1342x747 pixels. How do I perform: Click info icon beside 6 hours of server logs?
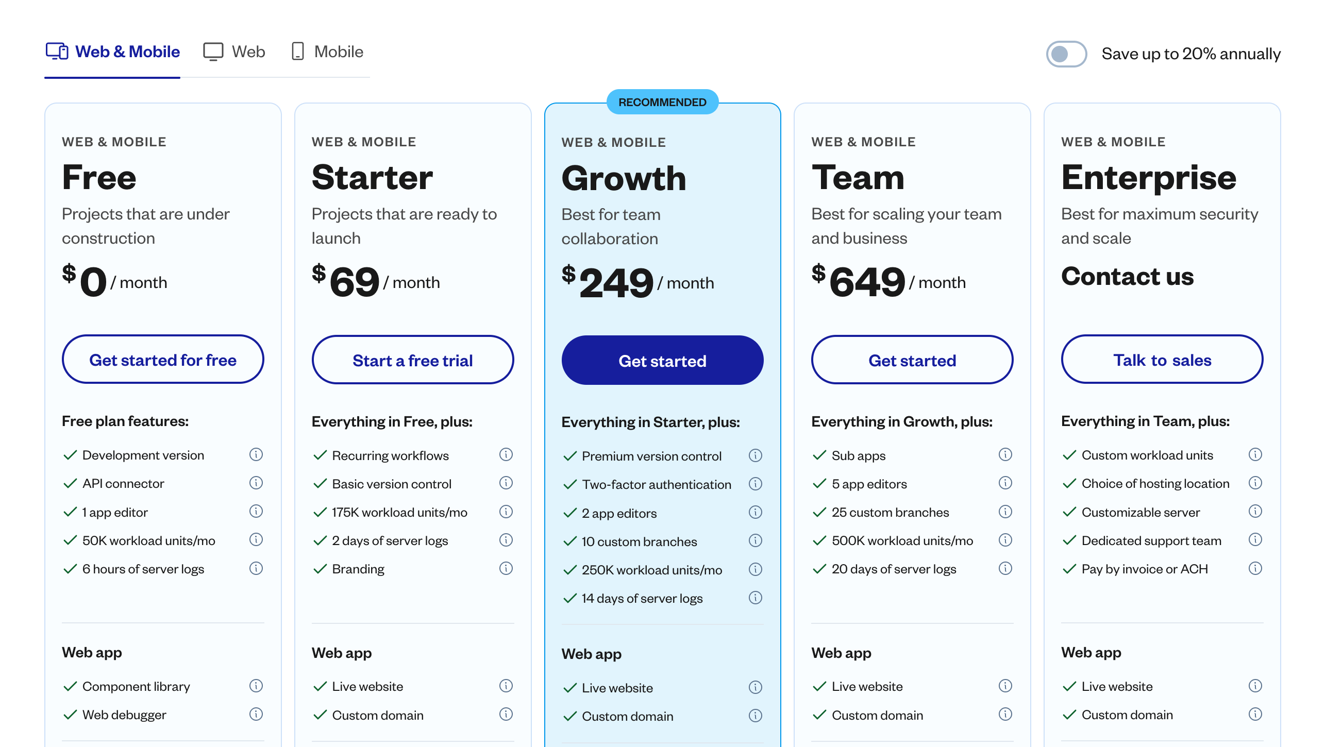coord(256,568)
